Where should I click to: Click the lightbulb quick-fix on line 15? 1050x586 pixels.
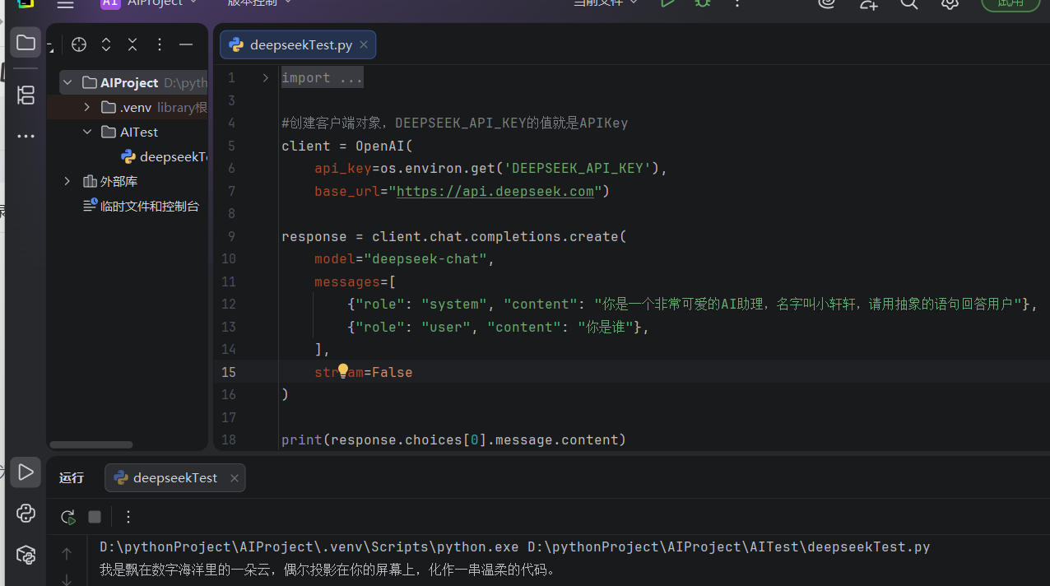tap(343, 371)
